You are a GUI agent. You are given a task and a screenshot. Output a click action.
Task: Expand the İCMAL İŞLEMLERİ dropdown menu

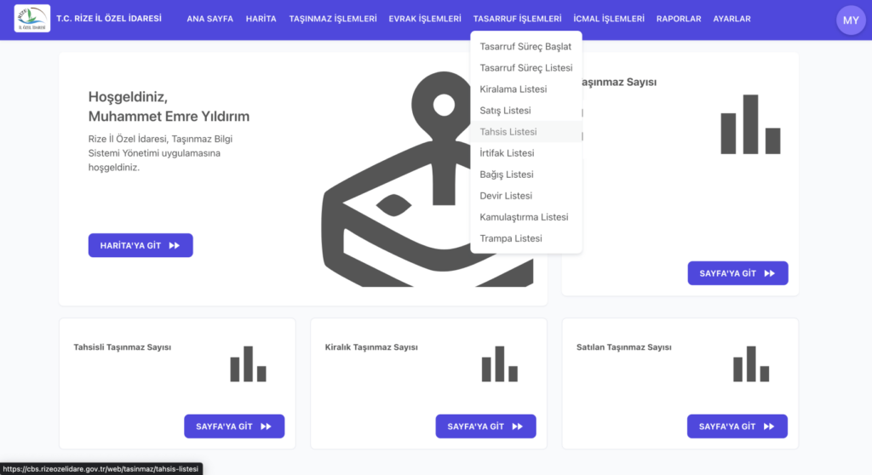(609, 19)
